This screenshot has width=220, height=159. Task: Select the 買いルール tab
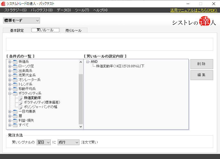pos(45,30)
